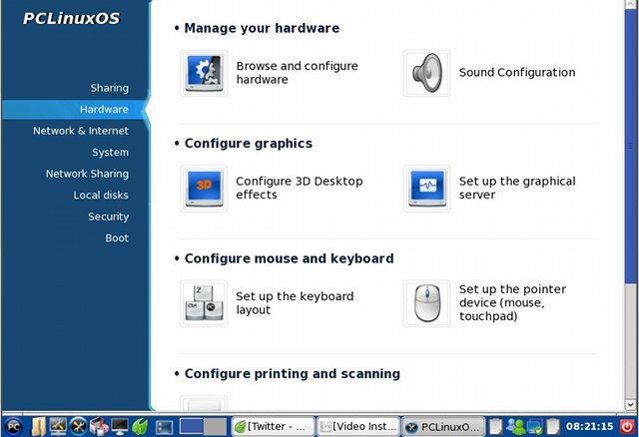Open the Security category
This screenshot has height=437, width=639.
109,217
